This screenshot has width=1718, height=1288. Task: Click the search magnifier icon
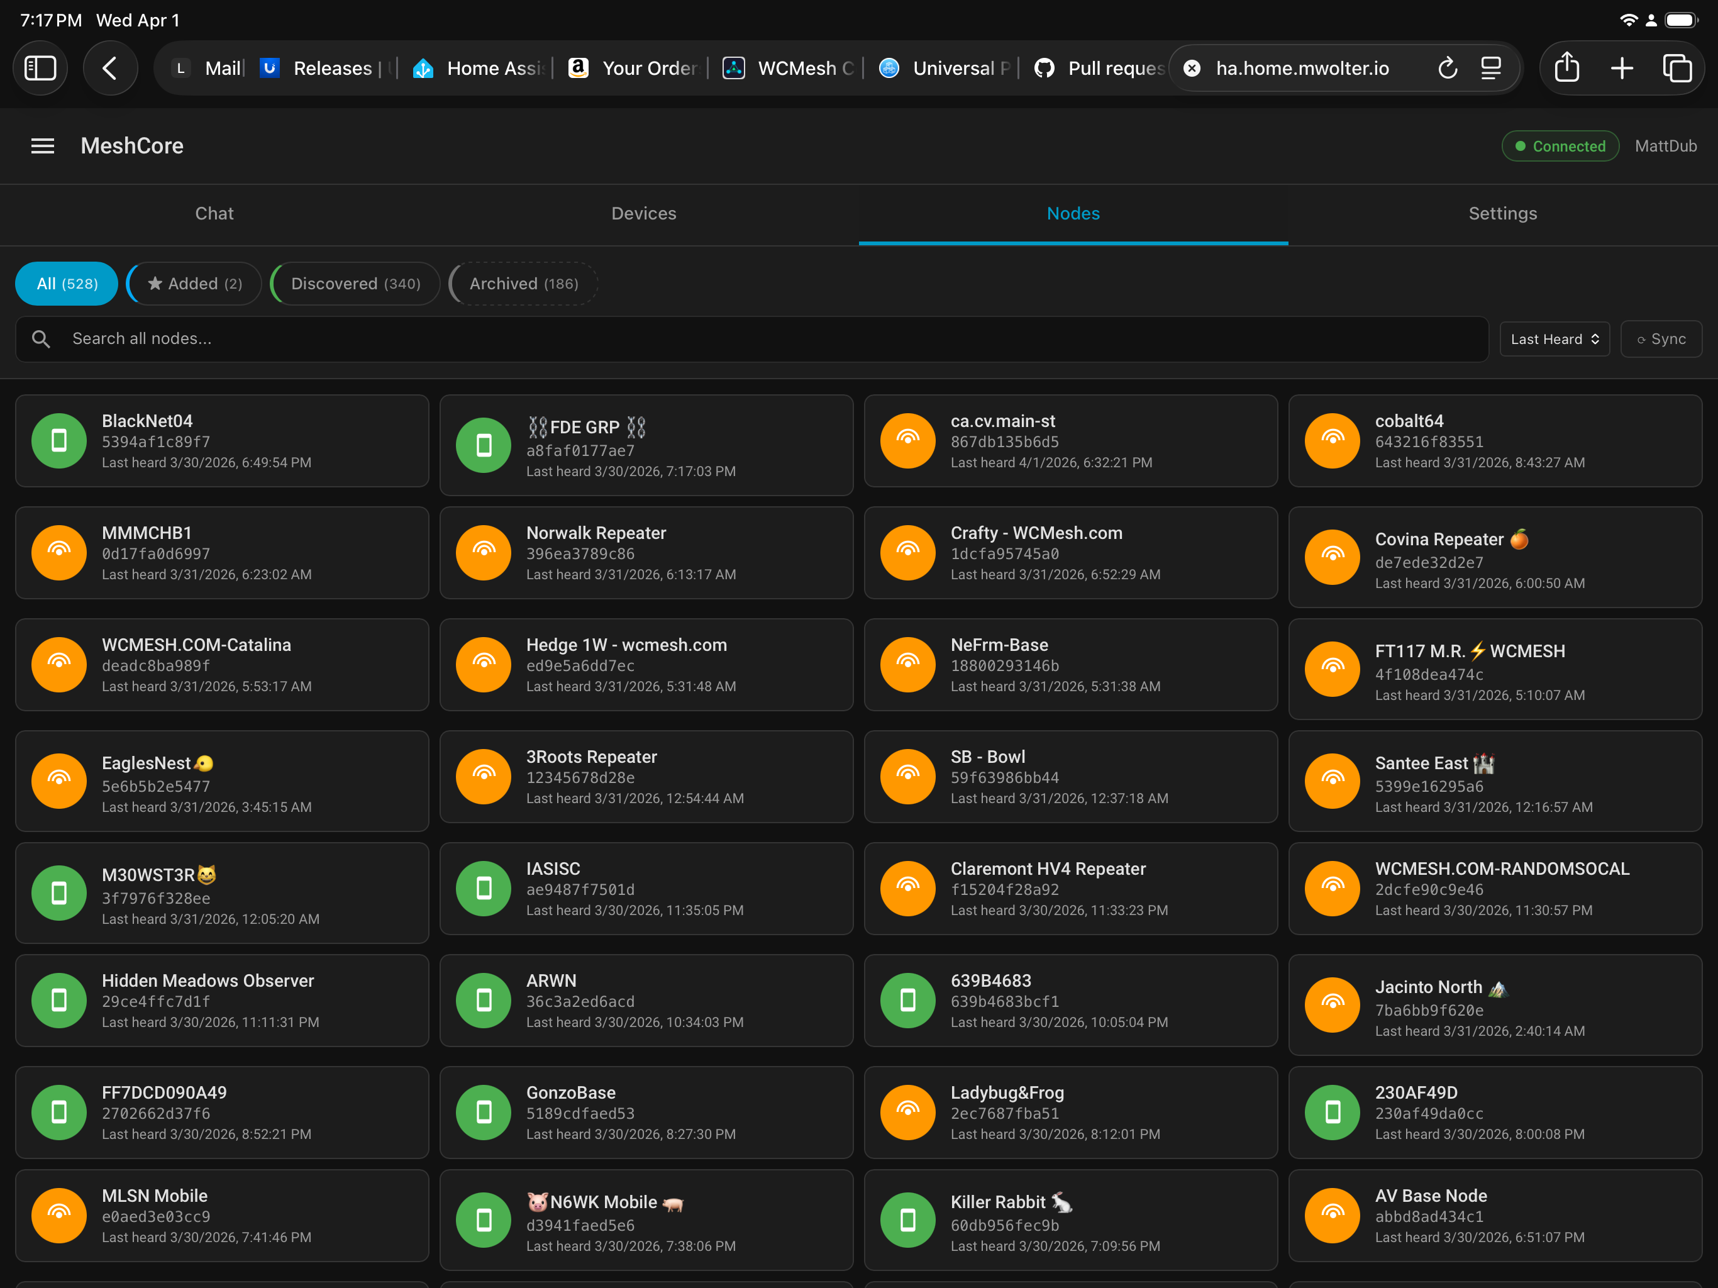tap(41, 339)
